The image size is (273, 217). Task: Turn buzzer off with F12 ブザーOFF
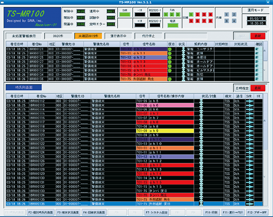(257, 212)
